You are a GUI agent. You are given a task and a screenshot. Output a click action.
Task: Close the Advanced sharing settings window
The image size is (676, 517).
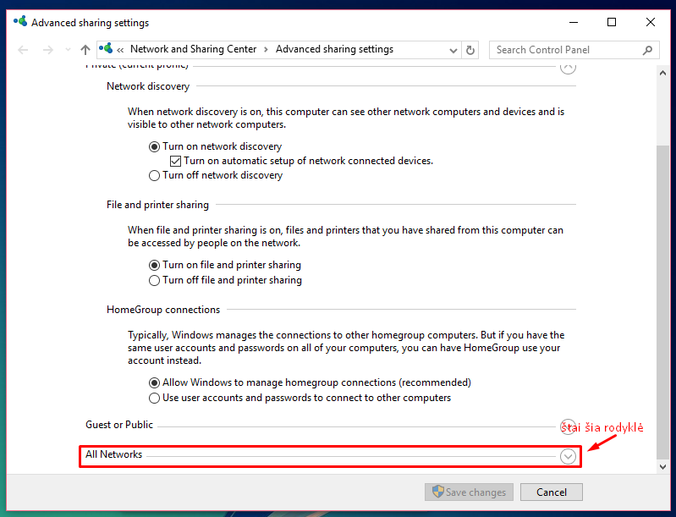tap(651, 22)
